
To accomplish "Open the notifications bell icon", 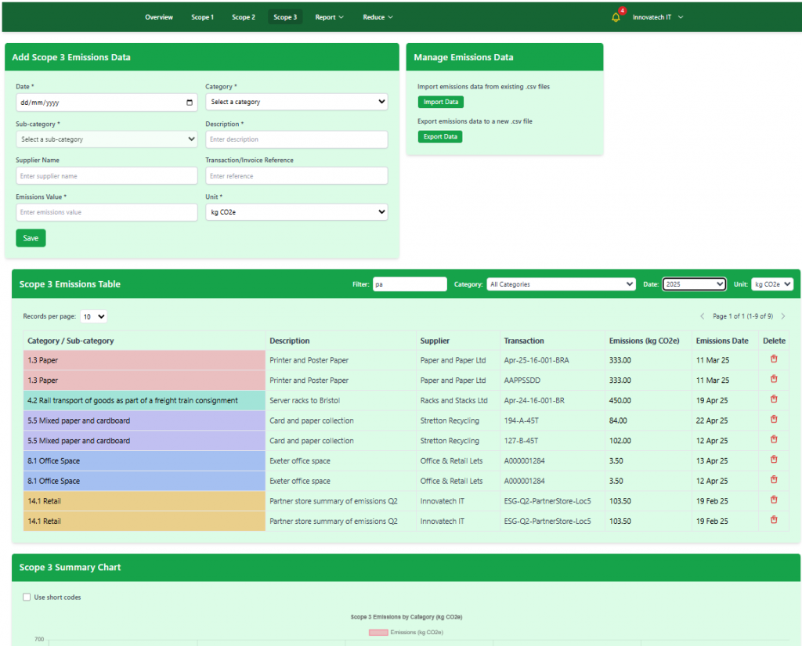I will coord(616,17).
